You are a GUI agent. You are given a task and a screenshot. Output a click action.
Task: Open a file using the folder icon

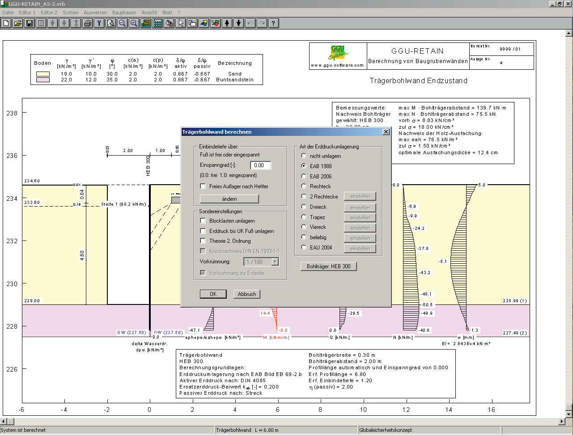coord(18,23)
